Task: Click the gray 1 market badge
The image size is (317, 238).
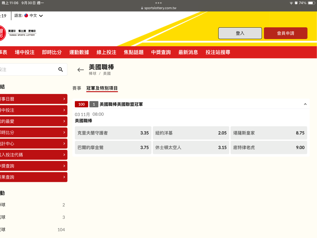Action: (94, 104)
